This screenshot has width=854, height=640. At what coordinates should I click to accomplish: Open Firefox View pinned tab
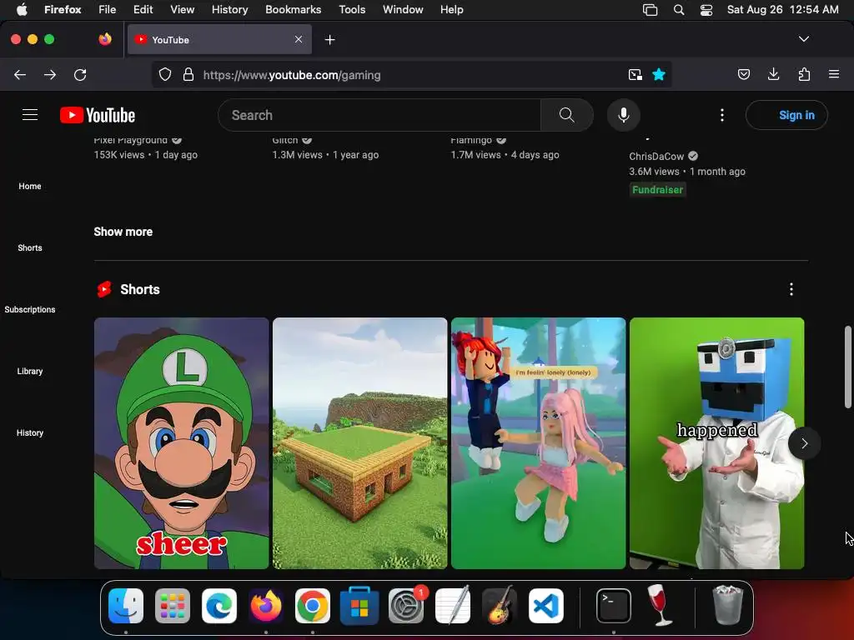[x=105, y=39]
